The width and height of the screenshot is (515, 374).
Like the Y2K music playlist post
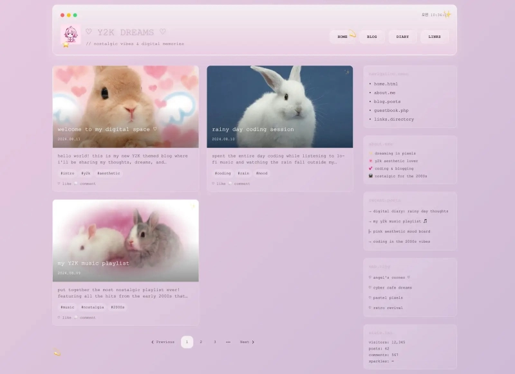point(64,317)
